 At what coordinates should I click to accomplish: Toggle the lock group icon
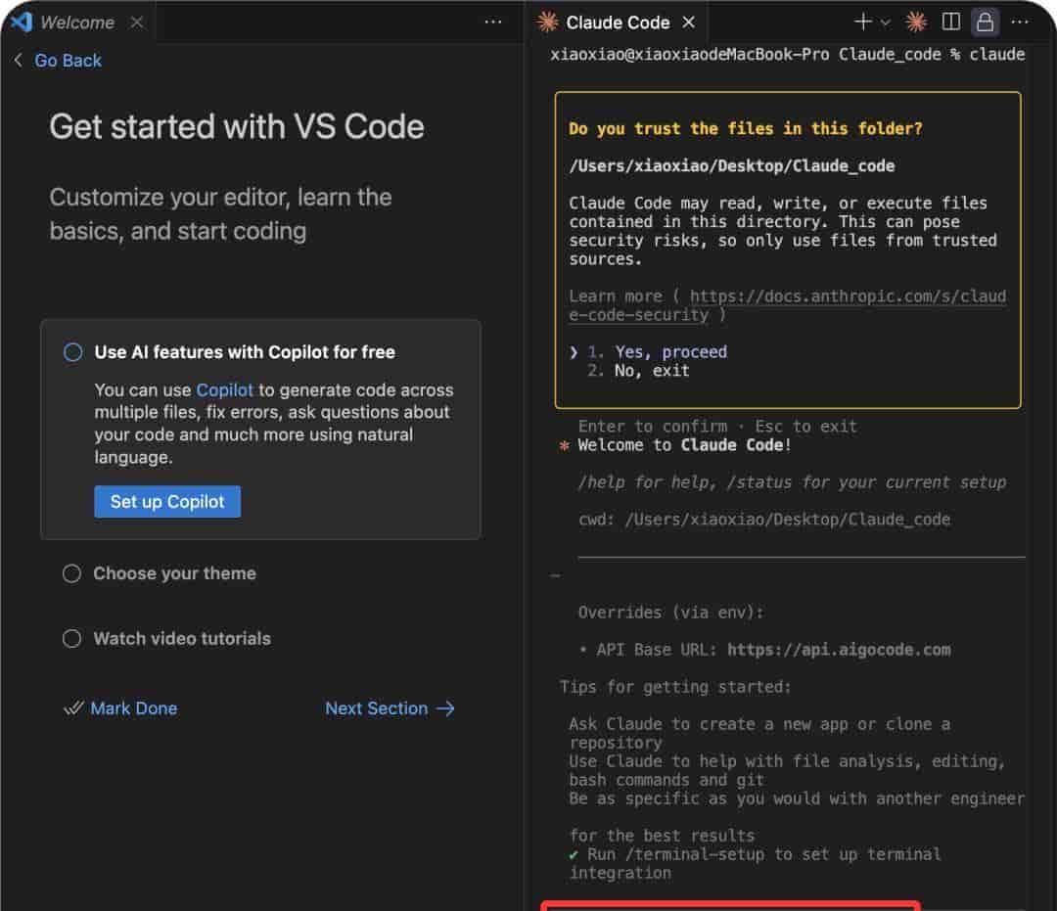pos(985,22)
